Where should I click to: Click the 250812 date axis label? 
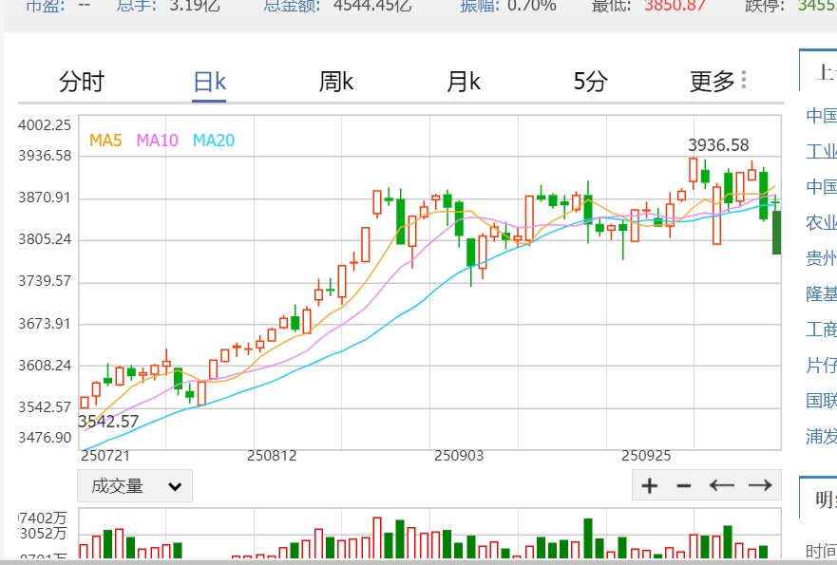[272, 456]
